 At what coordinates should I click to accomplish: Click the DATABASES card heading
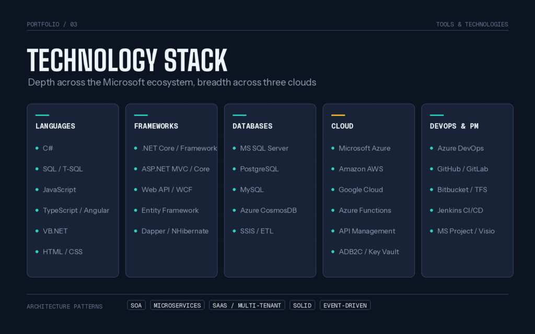252,126
